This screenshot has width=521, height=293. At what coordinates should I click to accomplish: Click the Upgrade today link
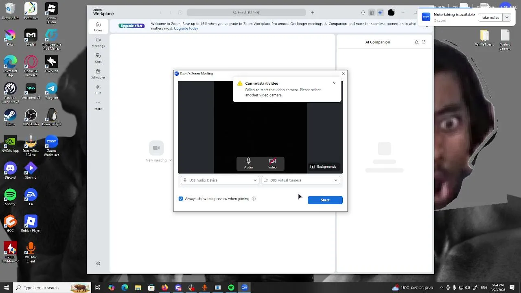click(x=186, y=28)
